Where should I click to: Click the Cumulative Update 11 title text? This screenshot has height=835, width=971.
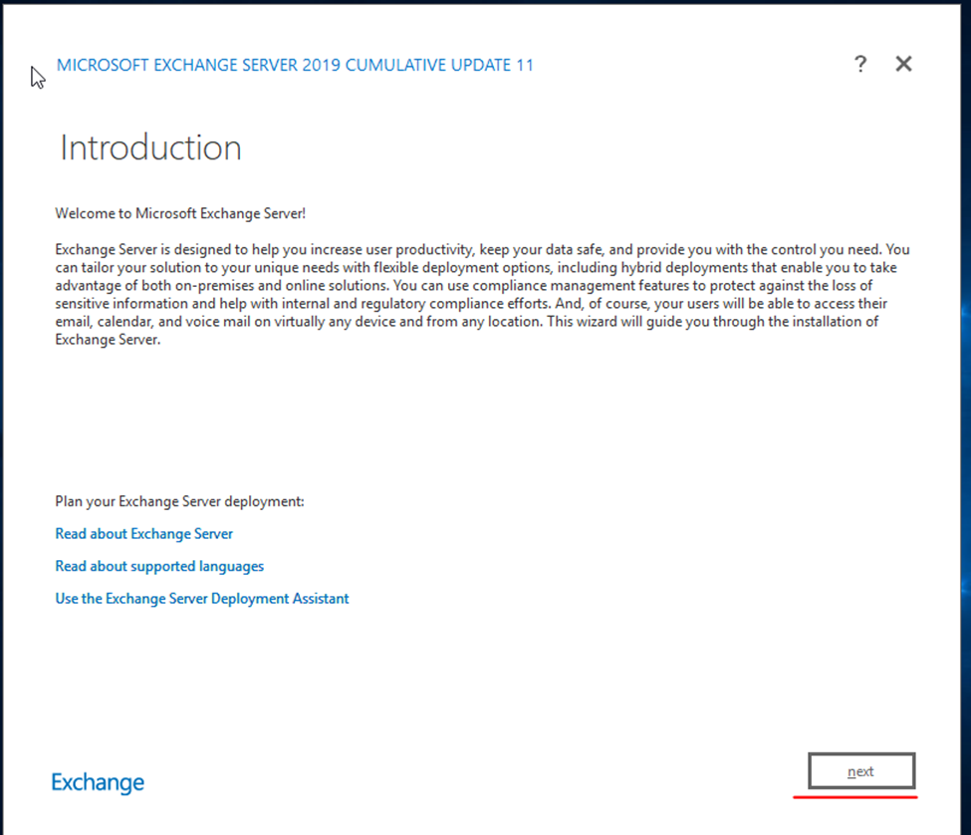point(295,66)
